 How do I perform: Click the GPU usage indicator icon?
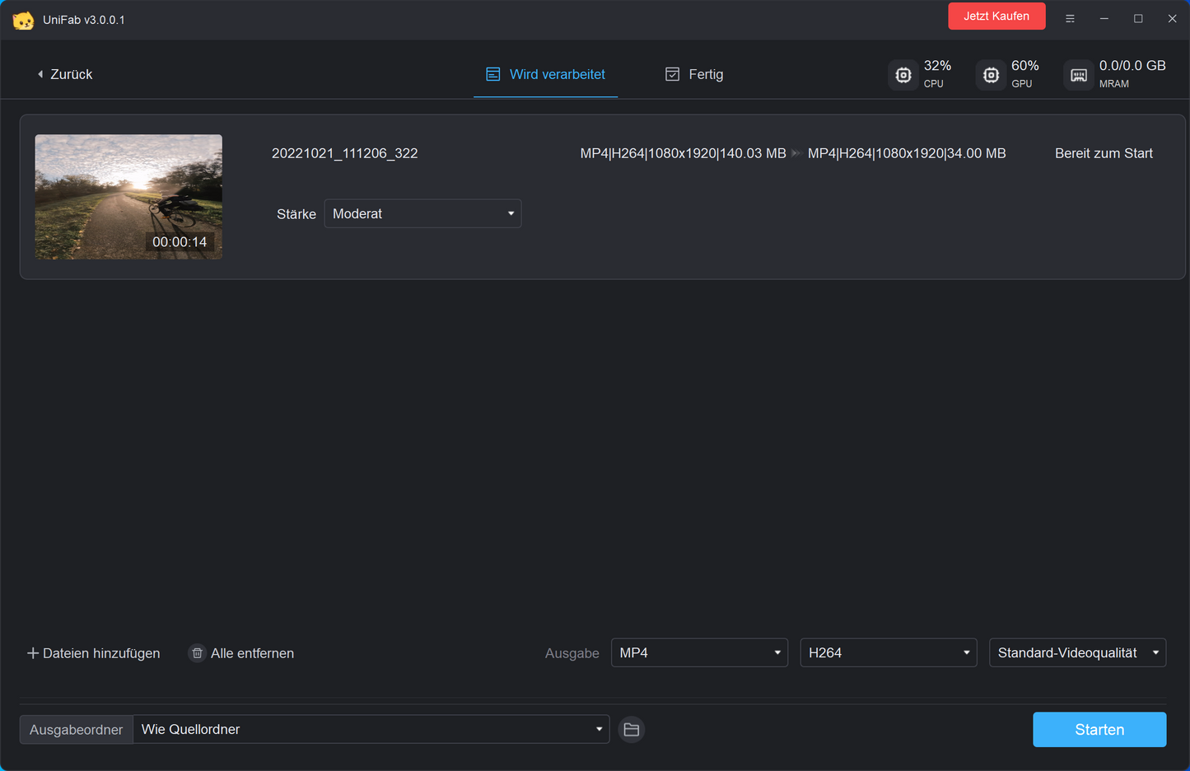(x=991, y=74)
